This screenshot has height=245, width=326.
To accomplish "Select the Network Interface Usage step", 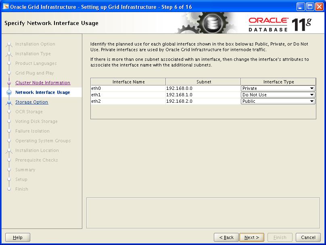I will point(42,92).
